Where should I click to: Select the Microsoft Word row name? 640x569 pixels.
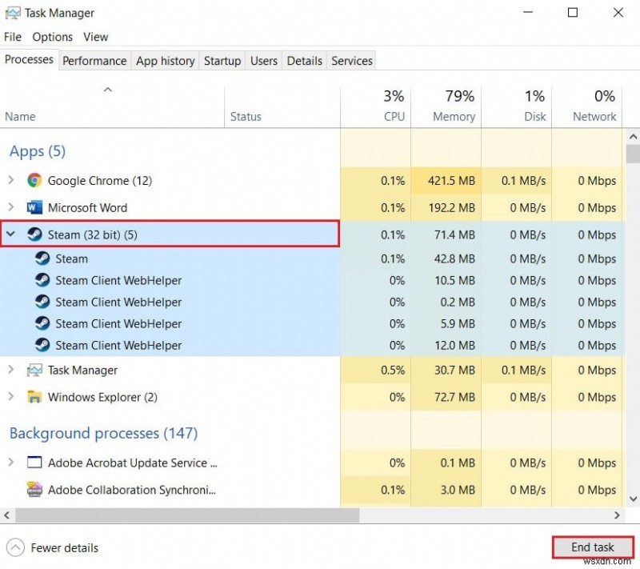coord(87,208)
